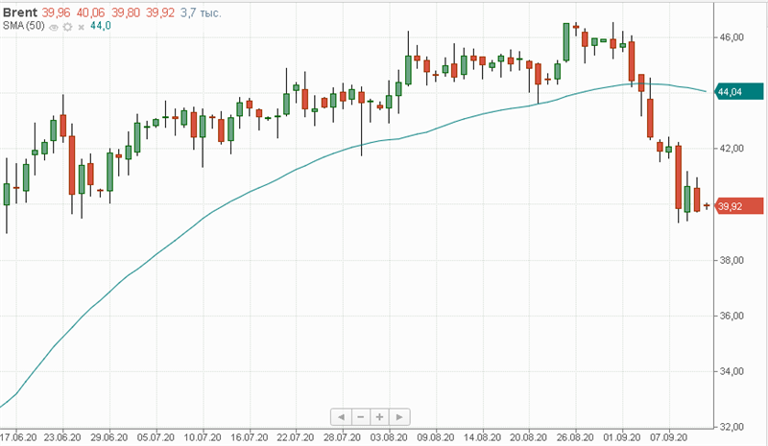The width and height of the screenshot is (768, 446).
Task: Hide the SMA (50) indicator using the eye icon
Action: tap(54, 28)
